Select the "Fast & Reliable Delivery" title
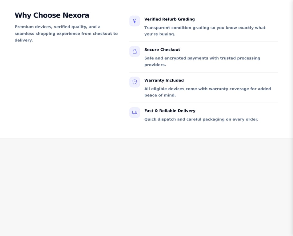The width and height of the screenshot is (293, 236). tap(170, 111)
